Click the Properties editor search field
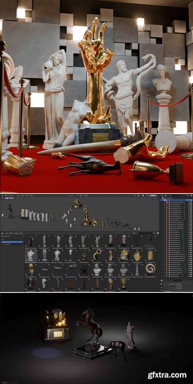Viewport: 193px width, 384px height. pyautogui.click(x=177, y=280)
